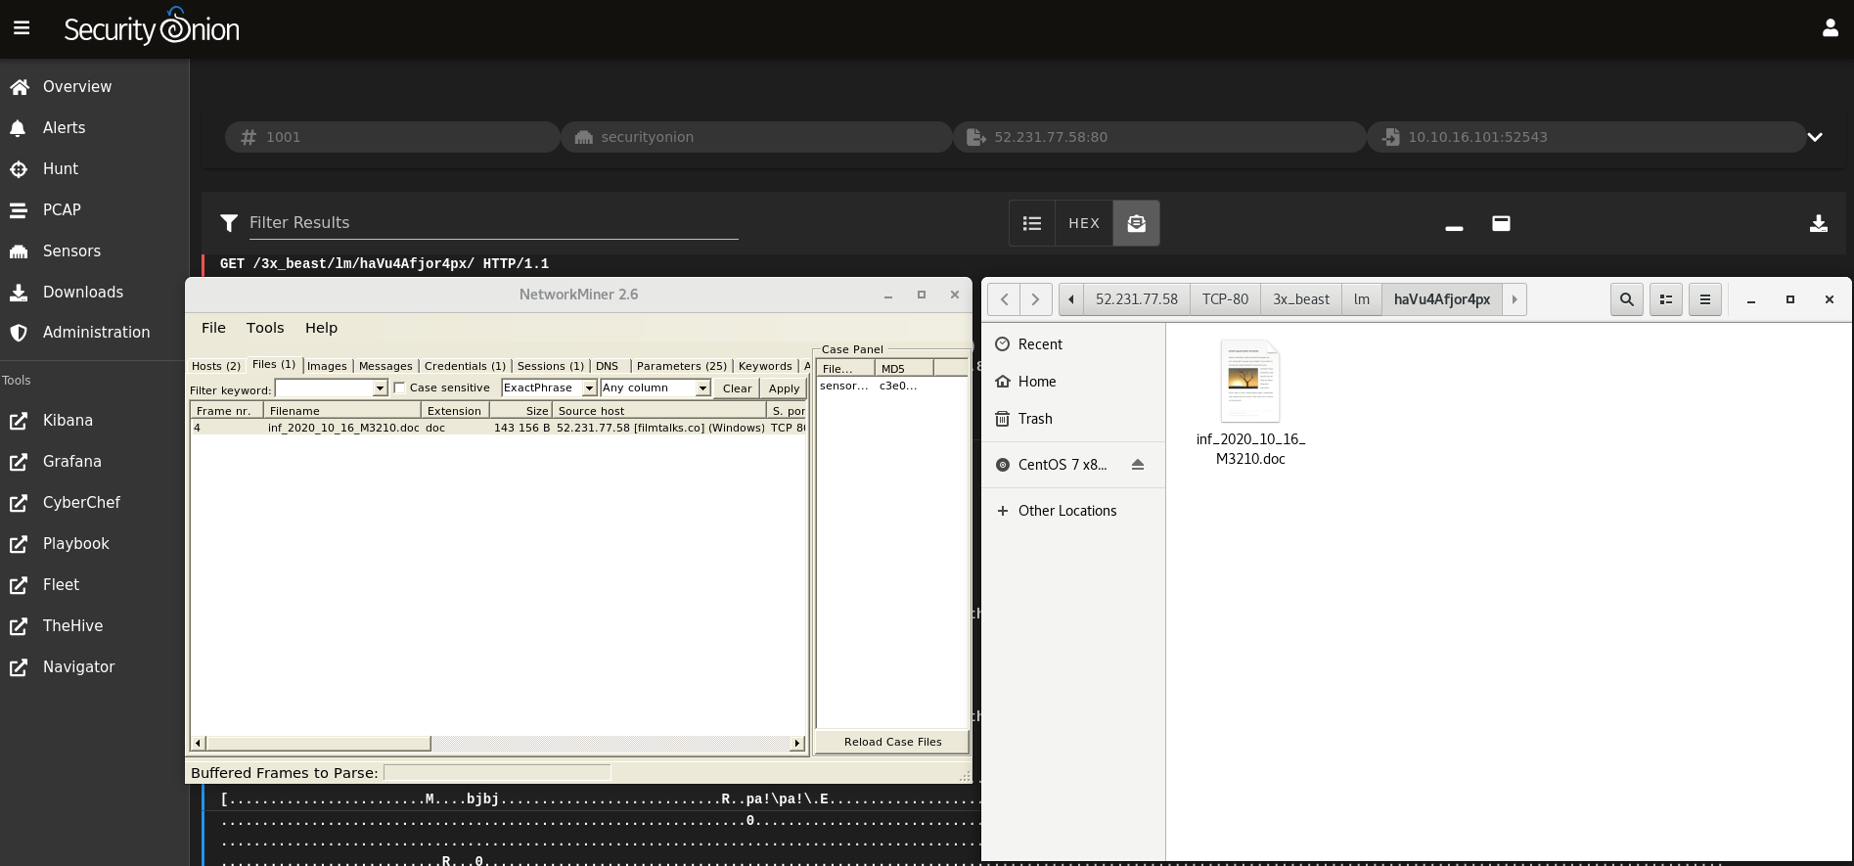Click the Hunt crosshair icon
Viewport: 1854px width, 866px height.
pos(18,169)
